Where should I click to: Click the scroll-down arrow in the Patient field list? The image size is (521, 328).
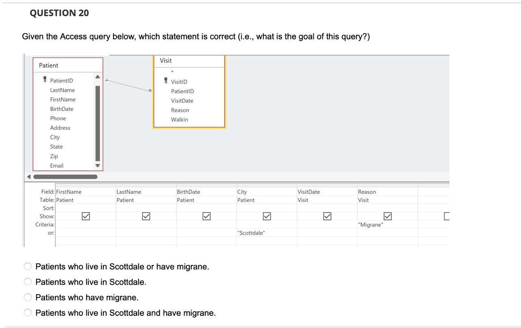(97, 166)
